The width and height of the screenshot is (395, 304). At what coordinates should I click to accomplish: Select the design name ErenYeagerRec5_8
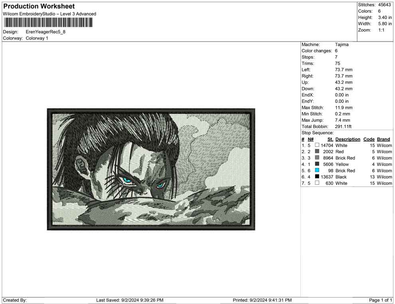click(45, 32)
